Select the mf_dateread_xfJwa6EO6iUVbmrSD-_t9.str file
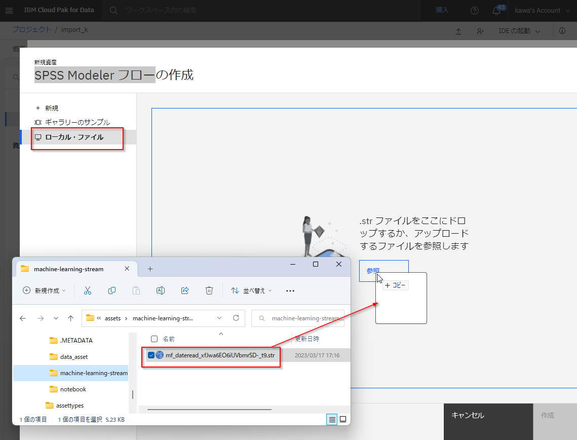Image resolution: width=577 pixels, height=440 pixels. click(x=220, y=355)
